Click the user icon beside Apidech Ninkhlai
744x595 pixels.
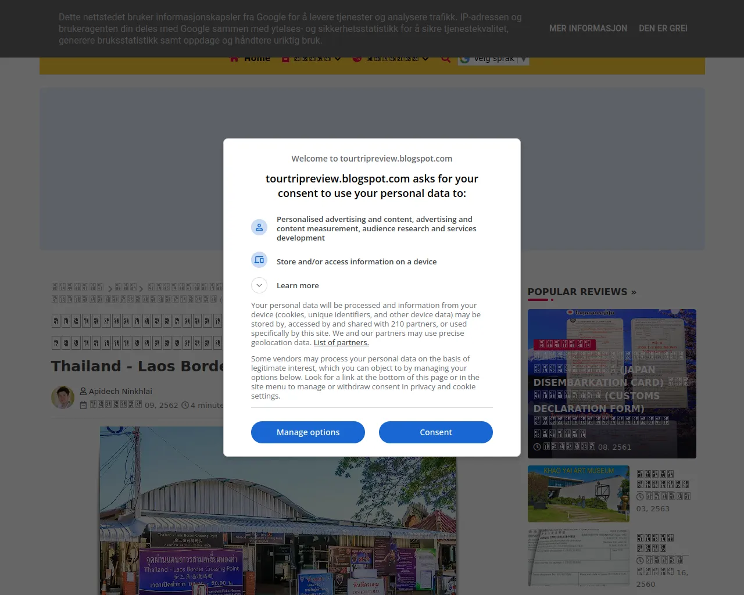(x=83, y=391)
